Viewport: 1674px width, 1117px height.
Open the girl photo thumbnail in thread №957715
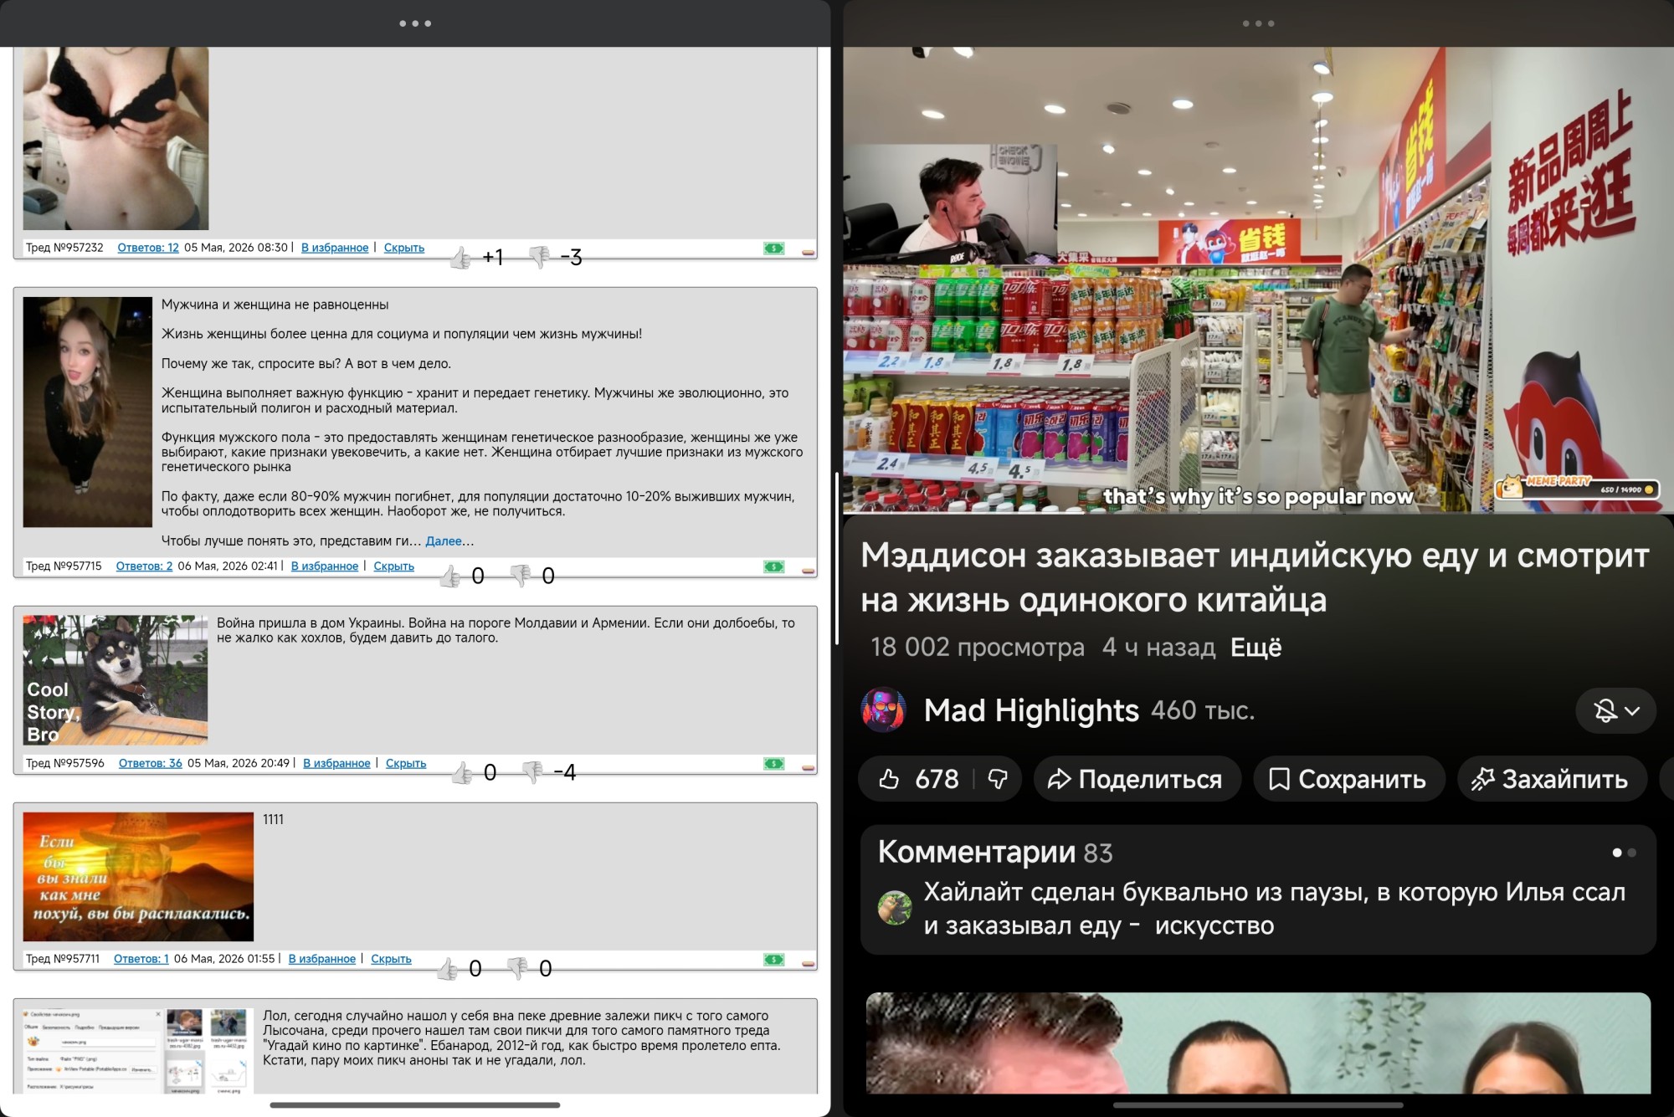tap(88, 412)
